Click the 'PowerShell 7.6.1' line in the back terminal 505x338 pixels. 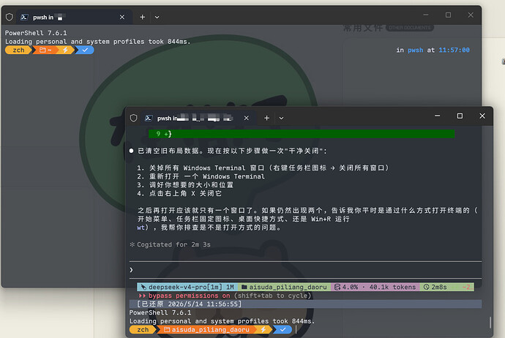click(x=36, y=33)
